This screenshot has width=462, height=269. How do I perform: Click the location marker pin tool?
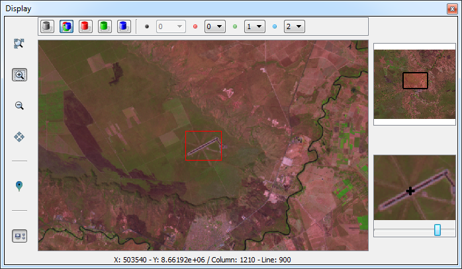pyautogui.click(x=19, y=186)
